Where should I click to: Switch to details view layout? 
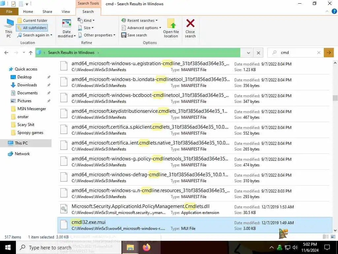click(x=326, y=237)
